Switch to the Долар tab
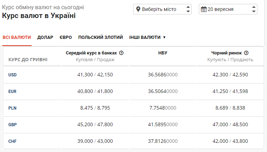 pyautogui.click(x=45, y=37)
